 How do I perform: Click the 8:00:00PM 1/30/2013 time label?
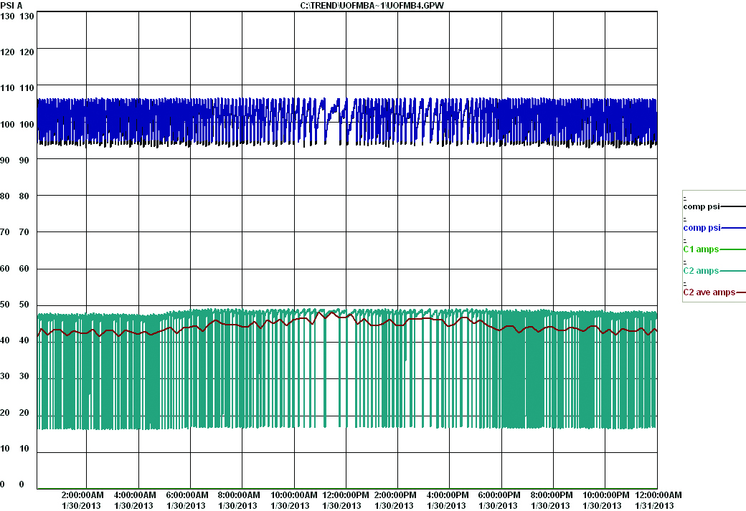tap(552, 500)
